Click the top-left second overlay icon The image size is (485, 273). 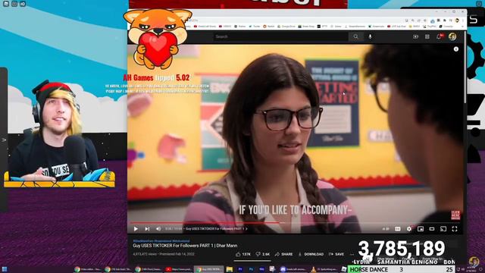pos(14,4)
